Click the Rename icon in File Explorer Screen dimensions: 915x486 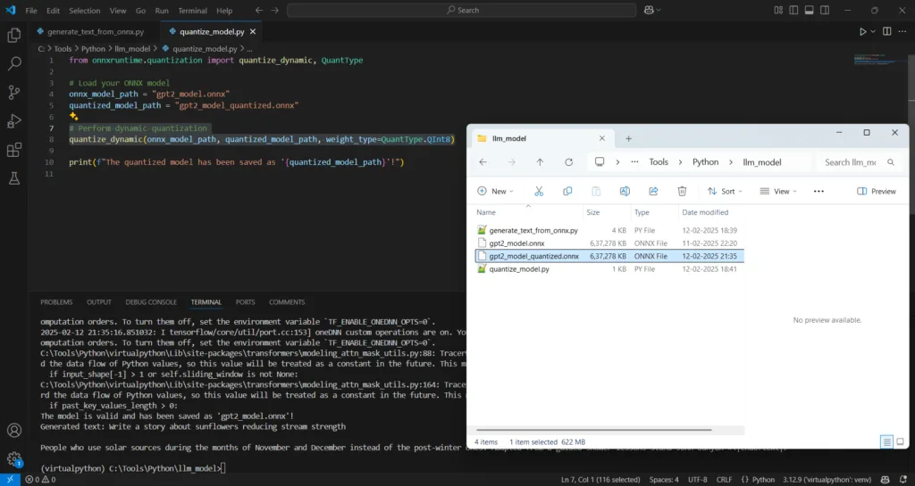(x=625, y=191)
